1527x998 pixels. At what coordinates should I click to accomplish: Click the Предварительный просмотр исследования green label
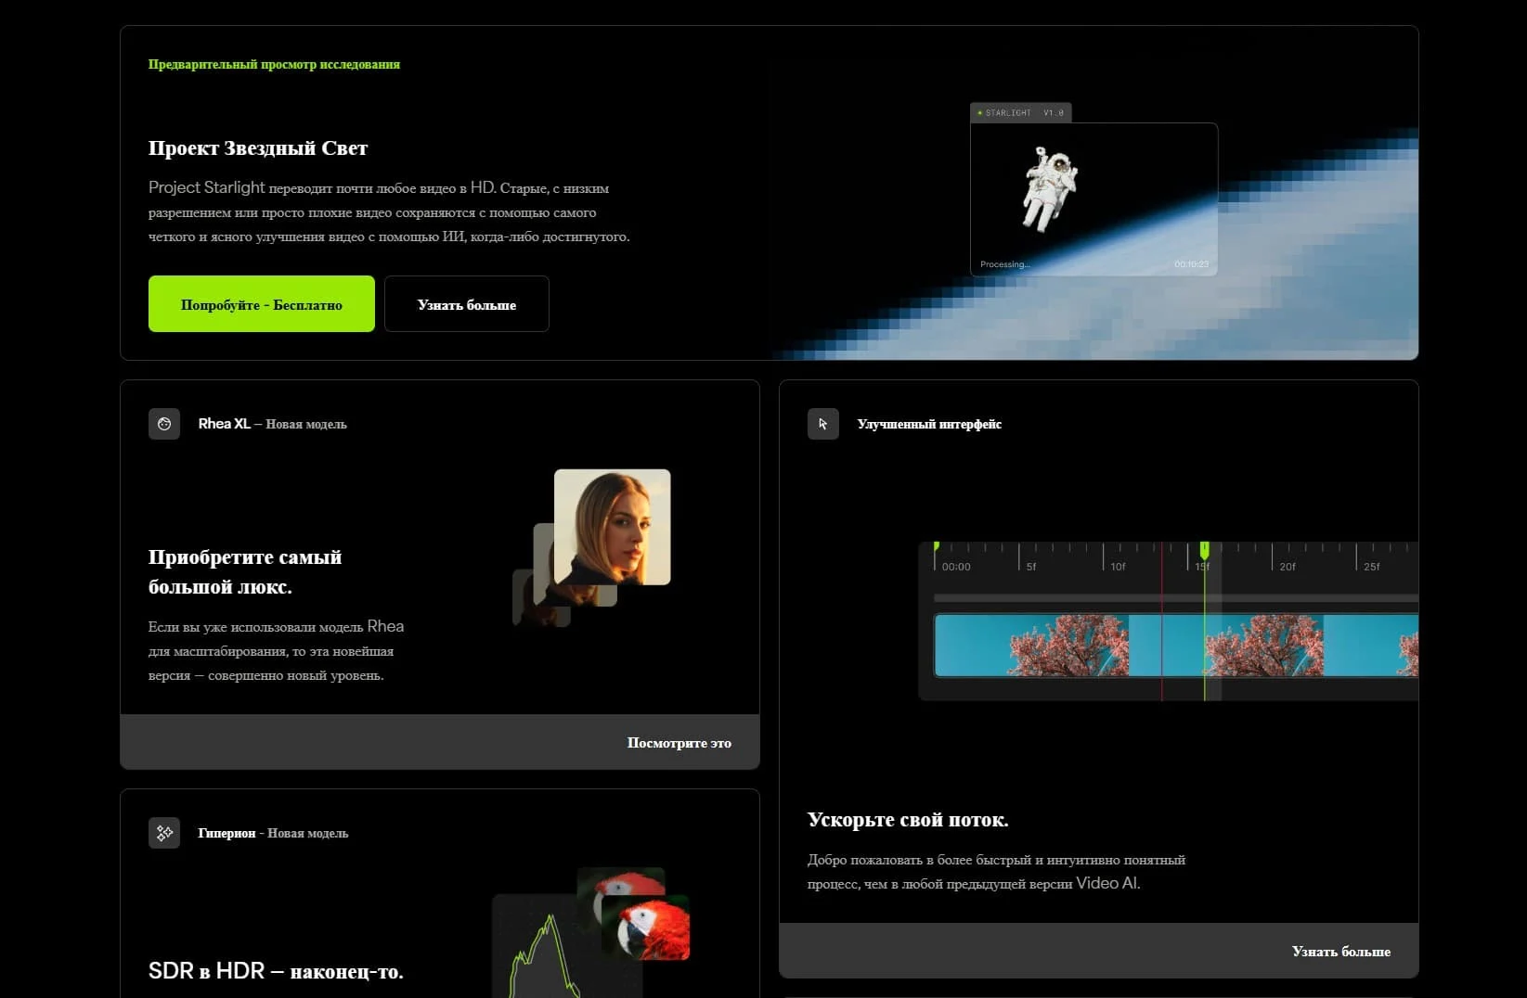[274, 65]
